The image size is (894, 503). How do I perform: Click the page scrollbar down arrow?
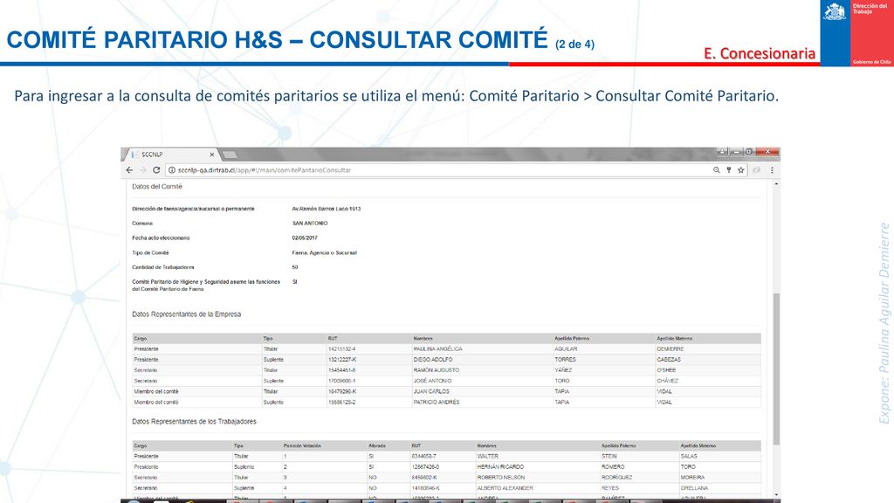776,494
